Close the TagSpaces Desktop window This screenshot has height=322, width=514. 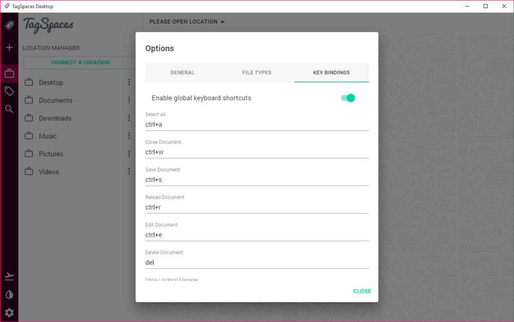(504, 6)
